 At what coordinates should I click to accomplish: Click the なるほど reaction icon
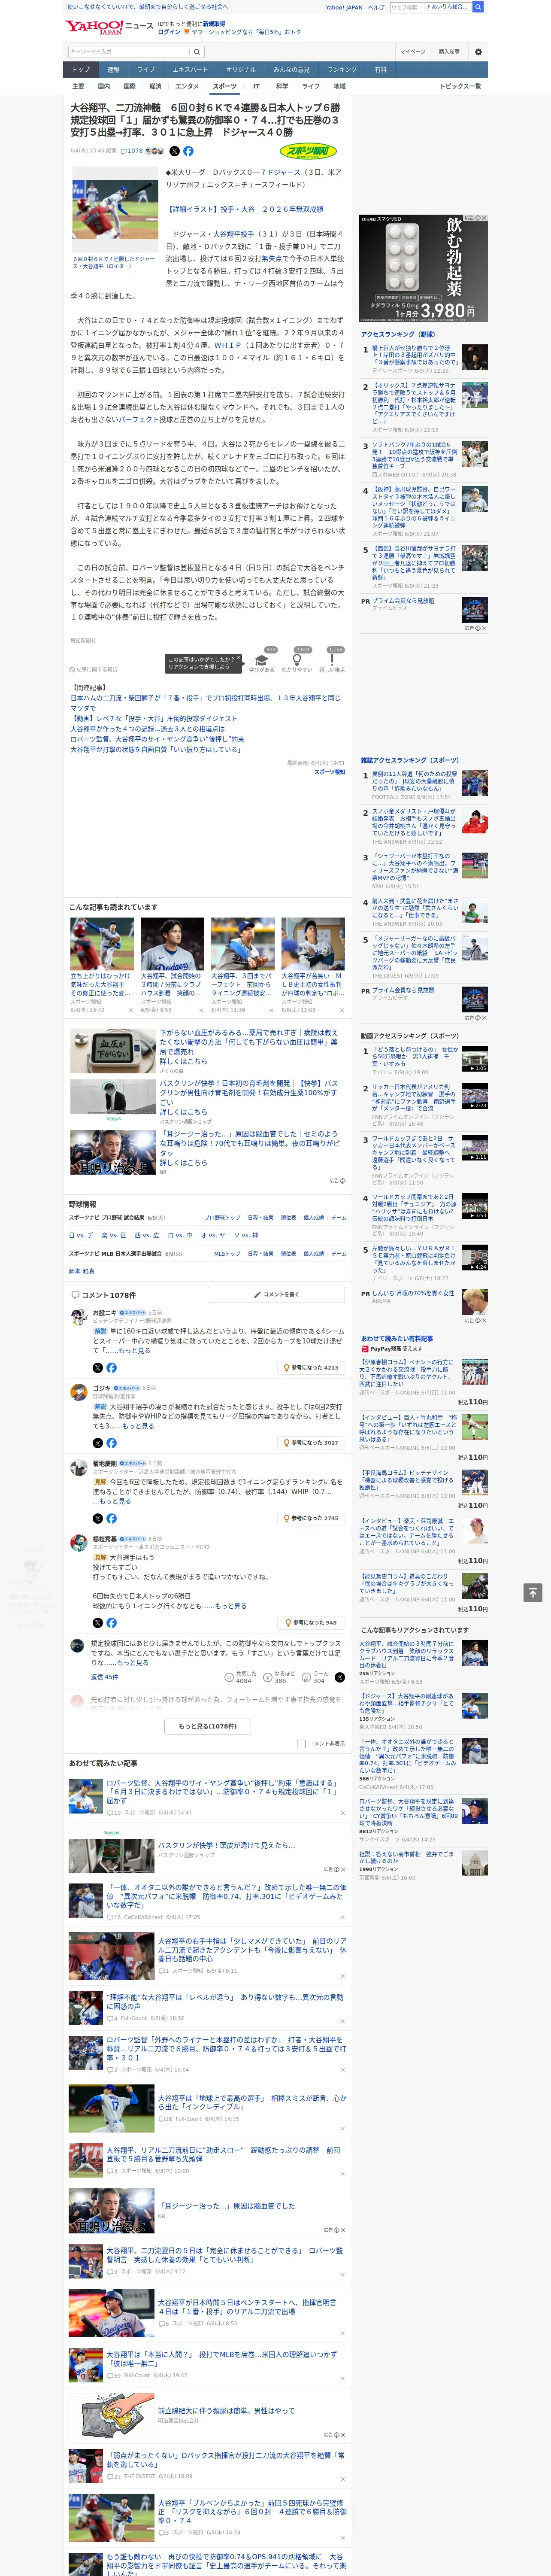coord(268,1677)
